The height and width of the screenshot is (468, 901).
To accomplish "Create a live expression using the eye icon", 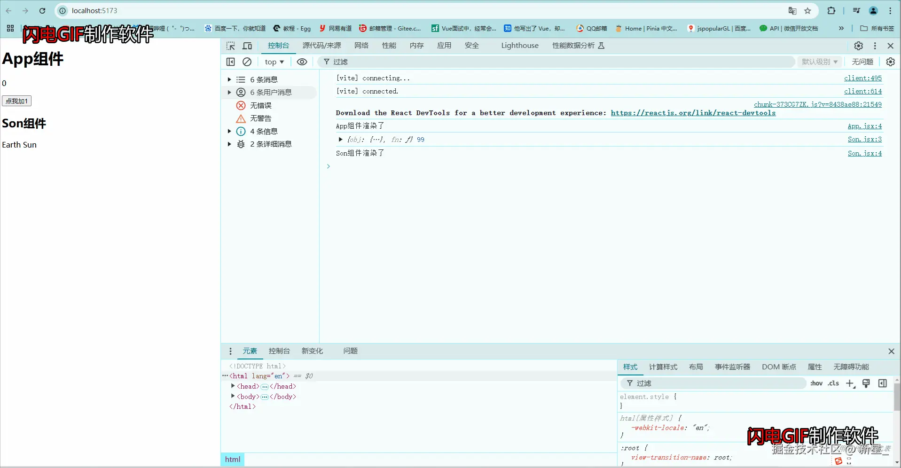I will (x=302, y=62).
